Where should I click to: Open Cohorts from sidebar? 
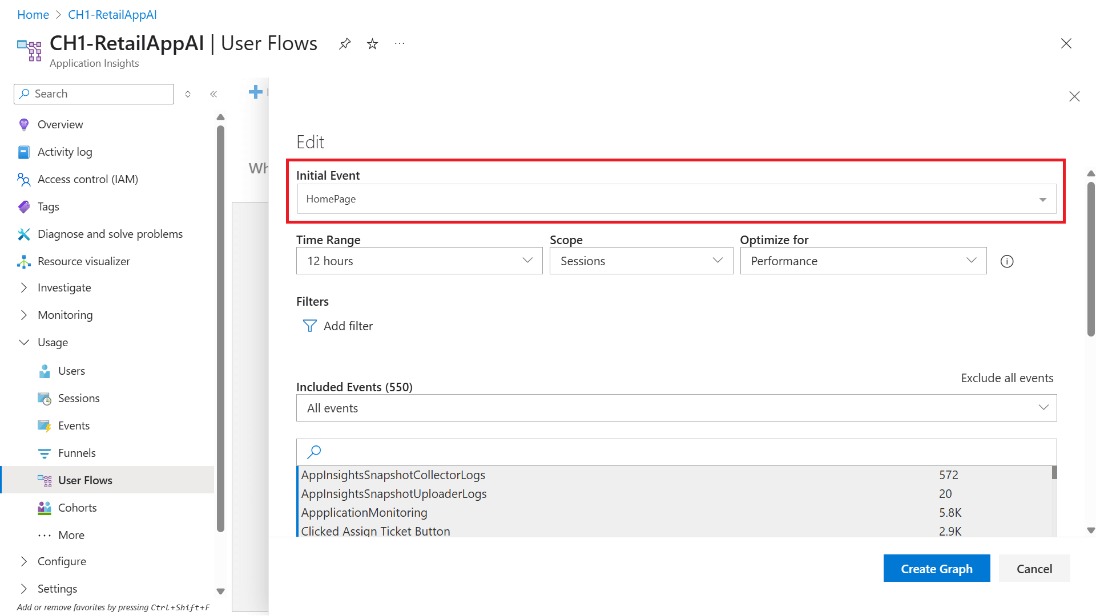pos(77,508)
